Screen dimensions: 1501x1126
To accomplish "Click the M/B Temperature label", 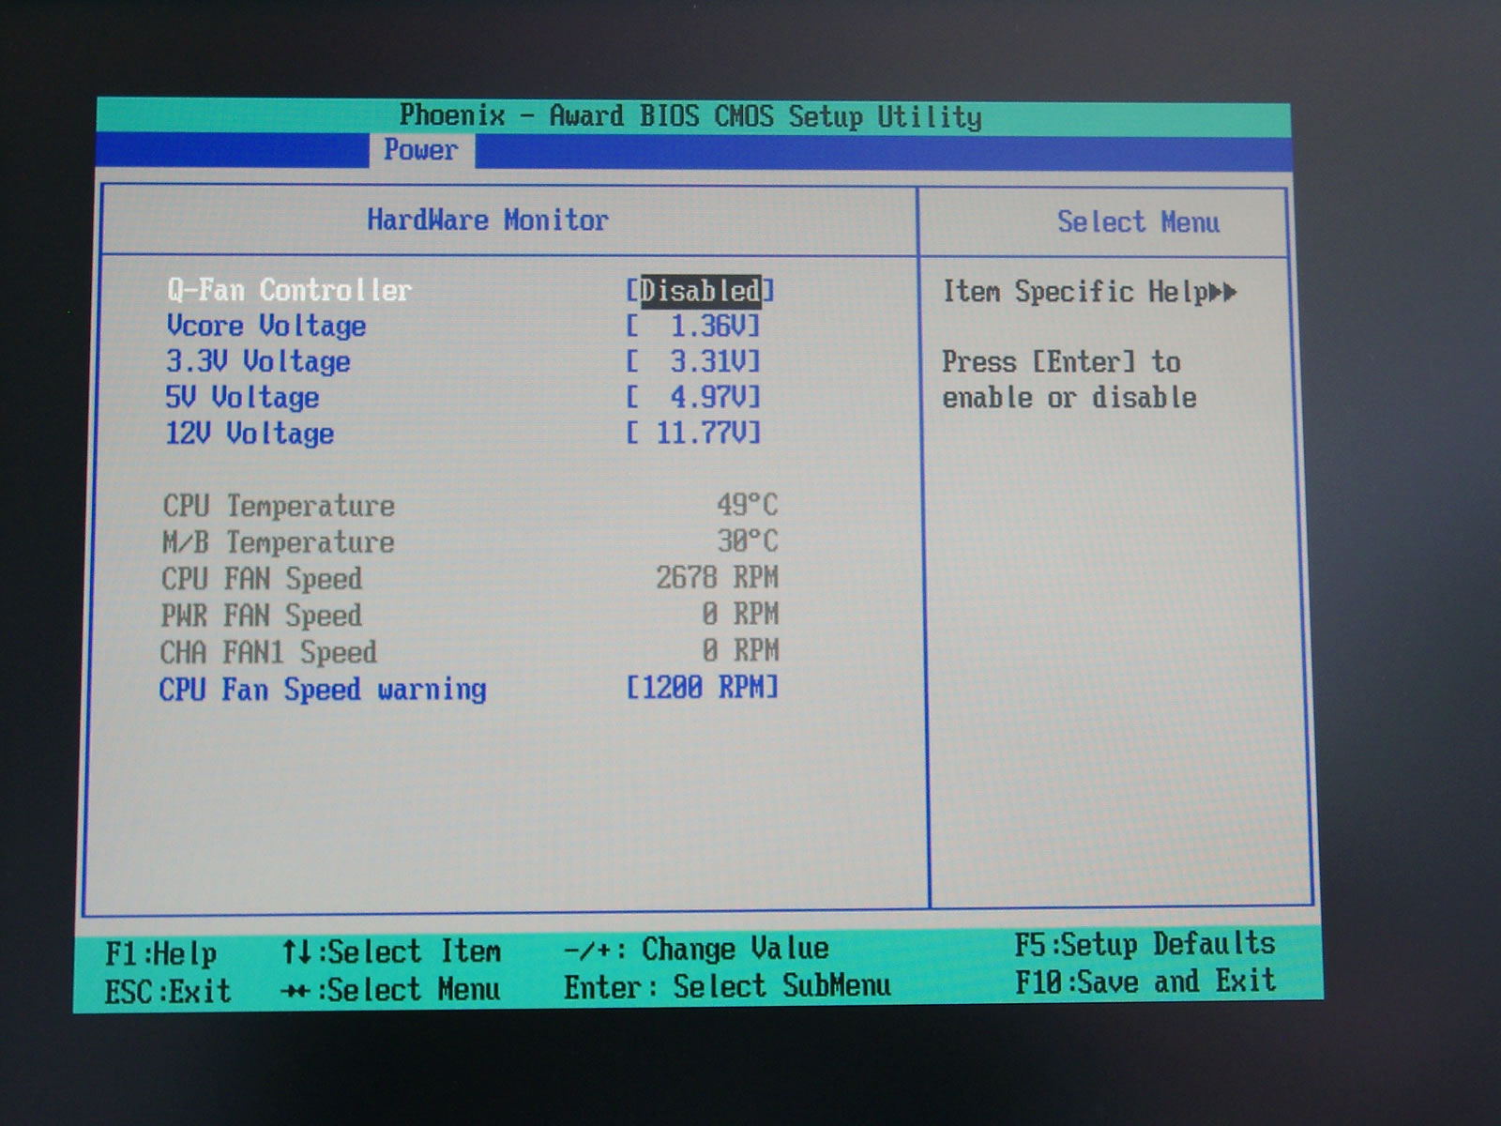I will click(x=278, y=542).
